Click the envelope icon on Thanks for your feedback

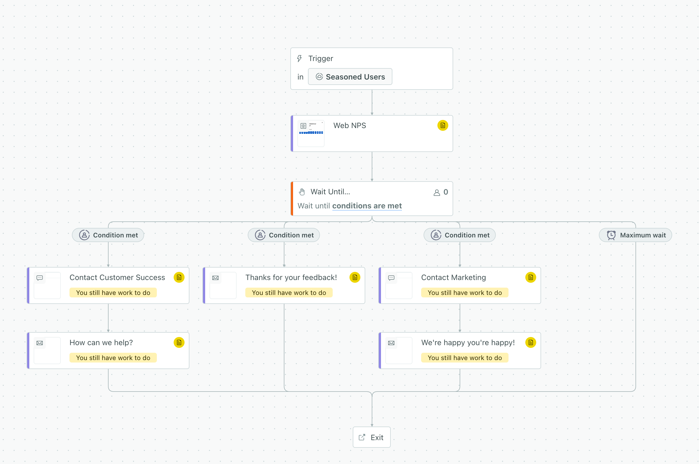click(215, 278)
